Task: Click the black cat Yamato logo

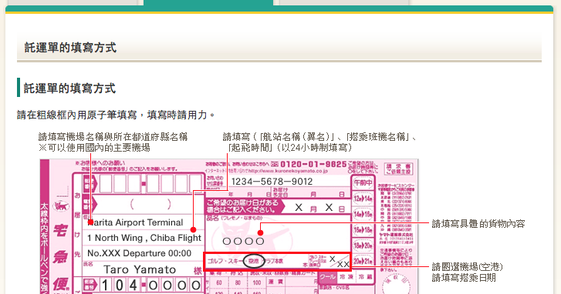Action: tap(61, 205)
